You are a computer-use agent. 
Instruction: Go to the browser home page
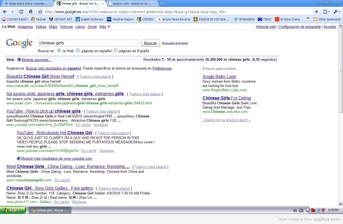pyautogui.click(x=30, y=12)
